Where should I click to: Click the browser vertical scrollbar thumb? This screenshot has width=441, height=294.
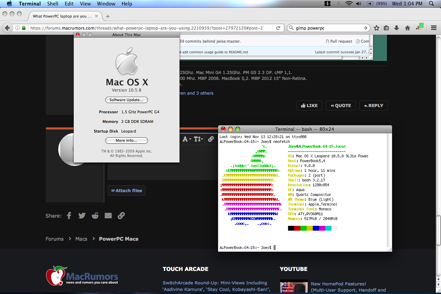point(438,230)
